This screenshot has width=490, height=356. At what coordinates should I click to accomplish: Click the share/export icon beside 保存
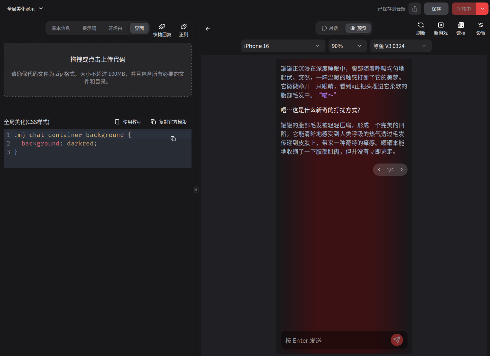[x=415, y=9]
